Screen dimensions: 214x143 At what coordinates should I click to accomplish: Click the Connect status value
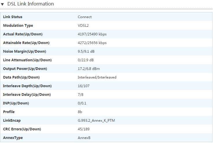point(84,17)
